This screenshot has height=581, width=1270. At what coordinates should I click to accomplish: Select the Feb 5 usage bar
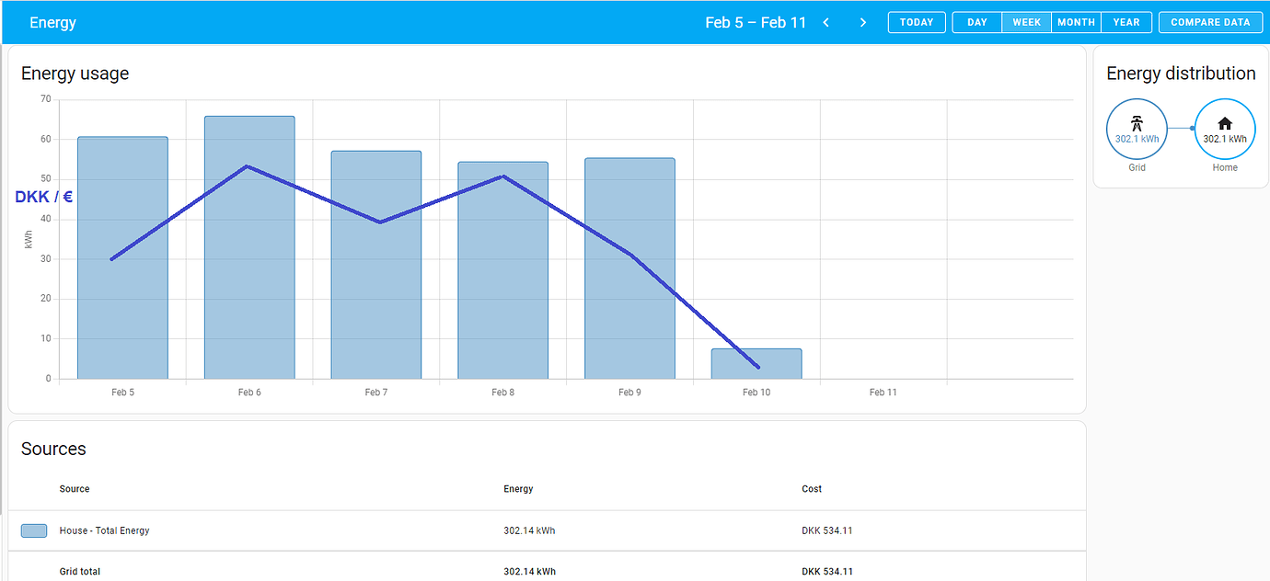(122, 257)
